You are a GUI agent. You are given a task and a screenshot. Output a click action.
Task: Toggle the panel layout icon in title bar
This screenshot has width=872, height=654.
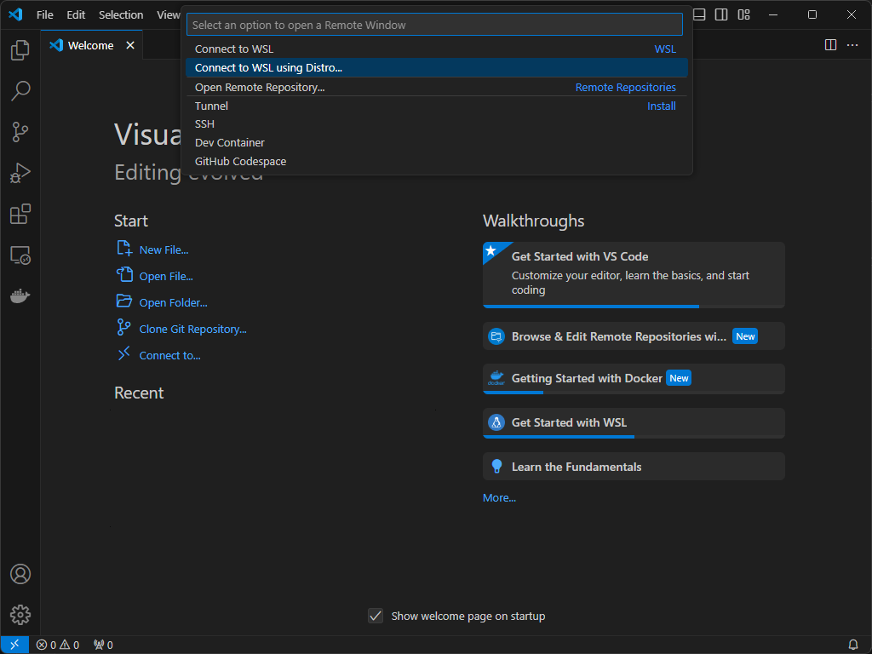[700, 14]
